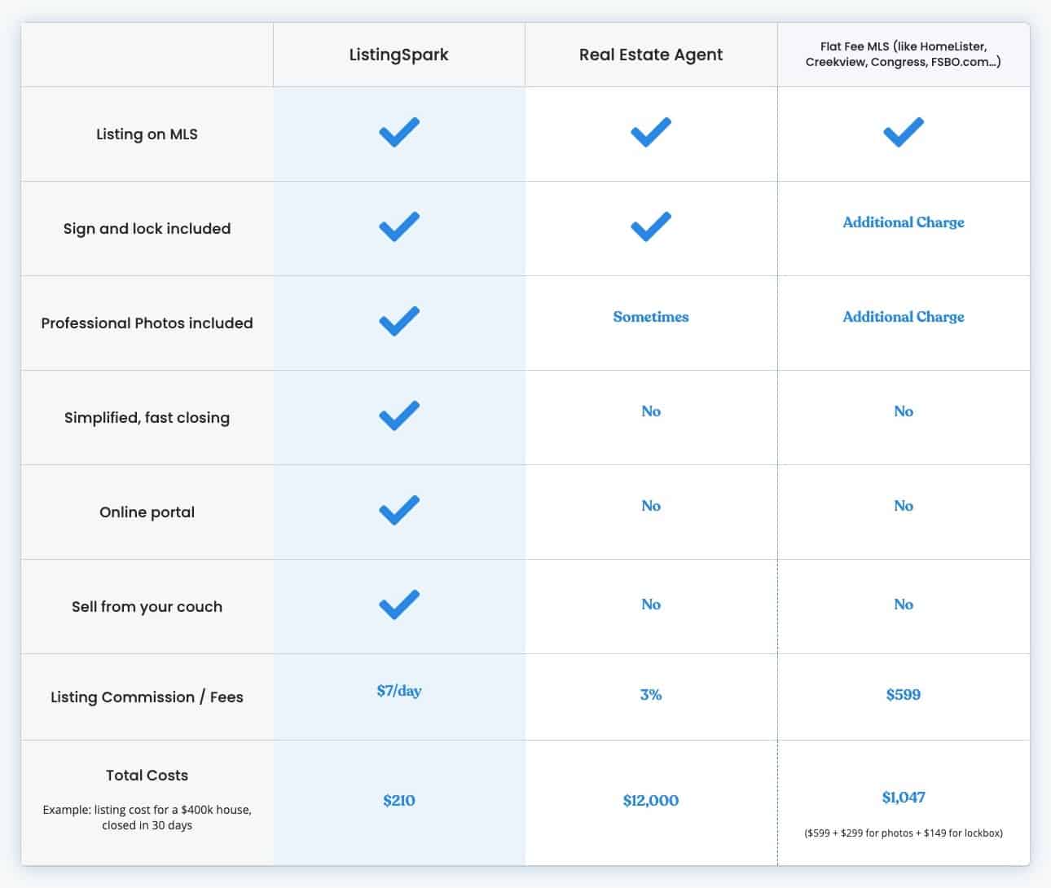Click ListingSpark checkmark for Online portal

pos(399,510)
